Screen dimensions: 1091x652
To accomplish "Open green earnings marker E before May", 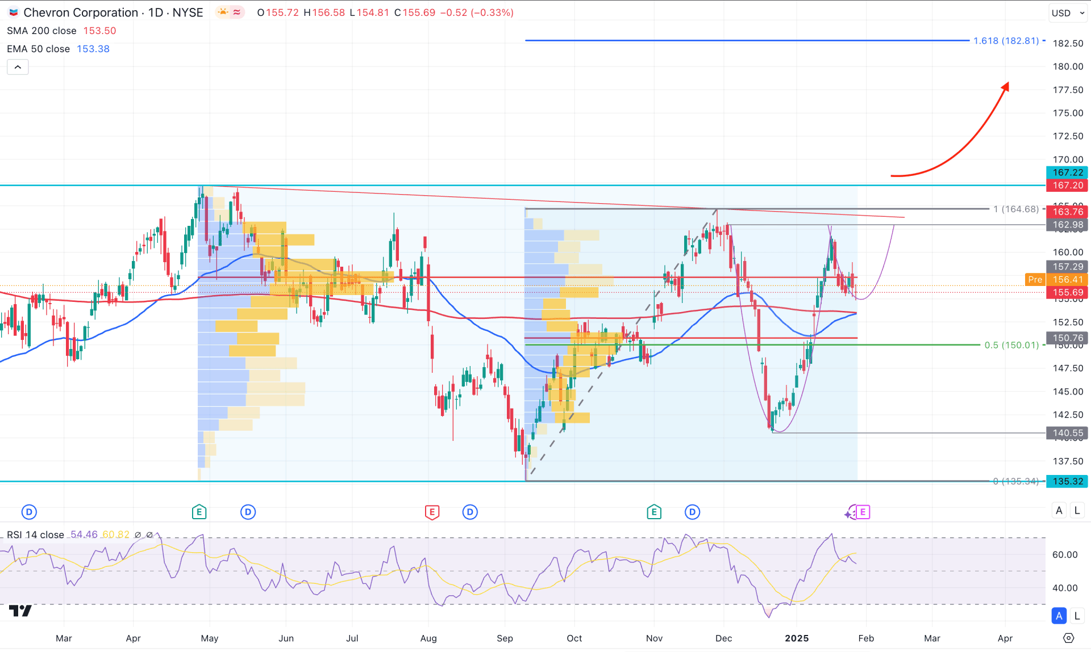I will (x=199, y=512).
